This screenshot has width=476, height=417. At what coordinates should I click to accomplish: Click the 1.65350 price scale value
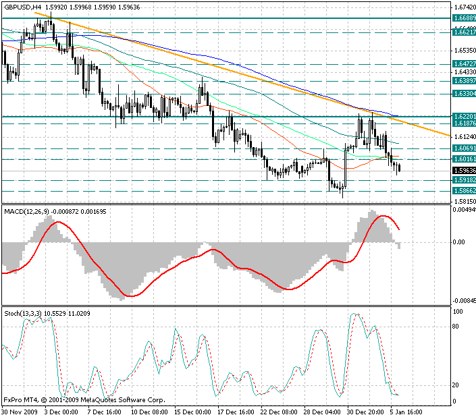[465, 51]
